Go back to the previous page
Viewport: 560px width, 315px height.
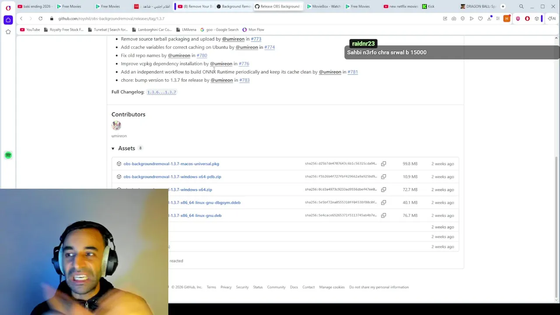pyautogui.click(x=21, y=18)
